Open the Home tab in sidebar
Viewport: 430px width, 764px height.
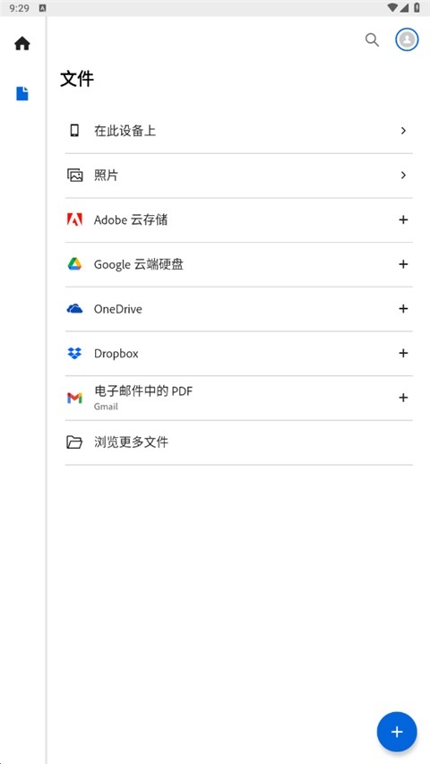pos(22,43)
